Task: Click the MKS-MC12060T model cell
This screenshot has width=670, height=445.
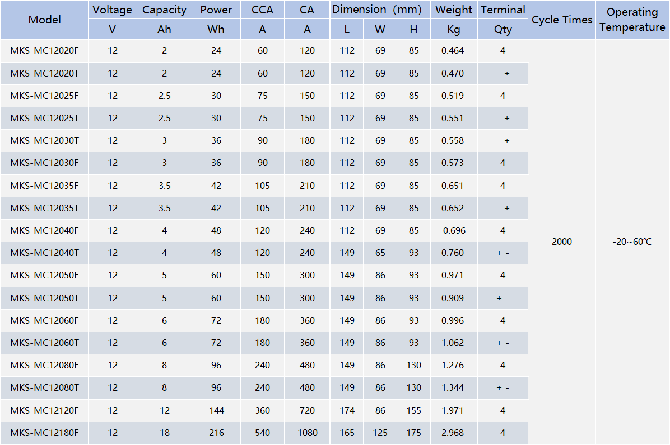Action: point(44,343)
